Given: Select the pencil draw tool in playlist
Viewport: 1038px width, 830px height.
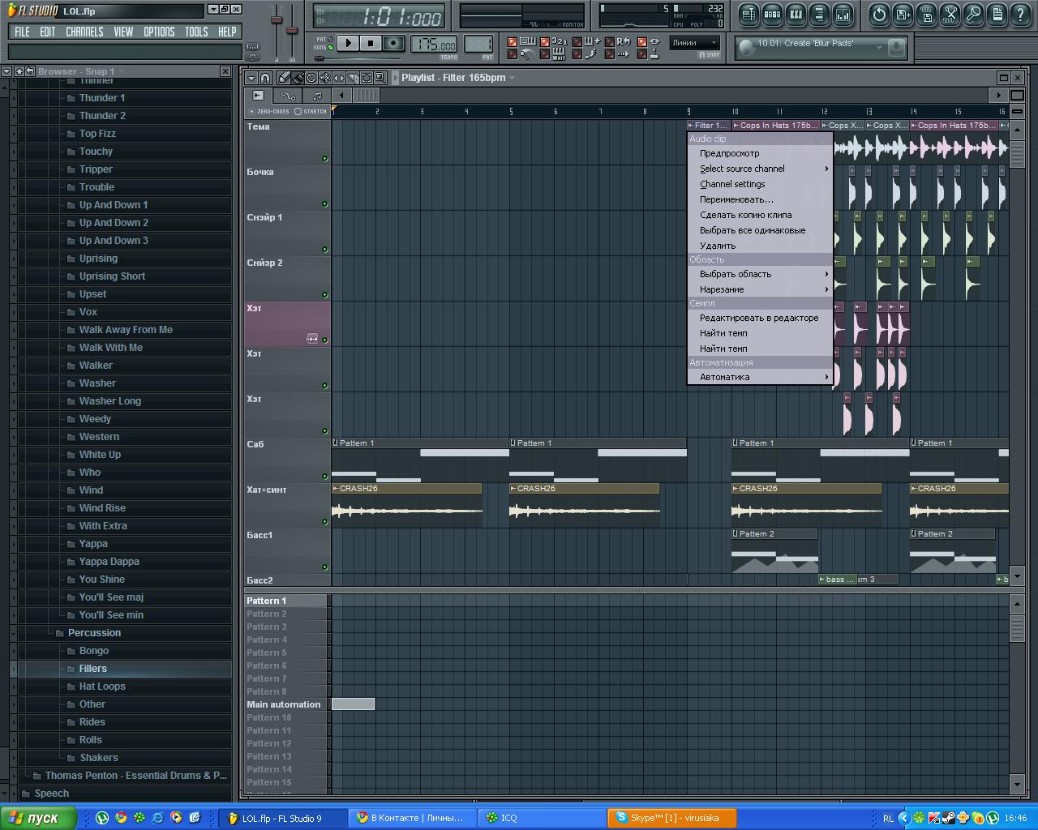Looking at the screenshot, I should [x=284, y=78].
